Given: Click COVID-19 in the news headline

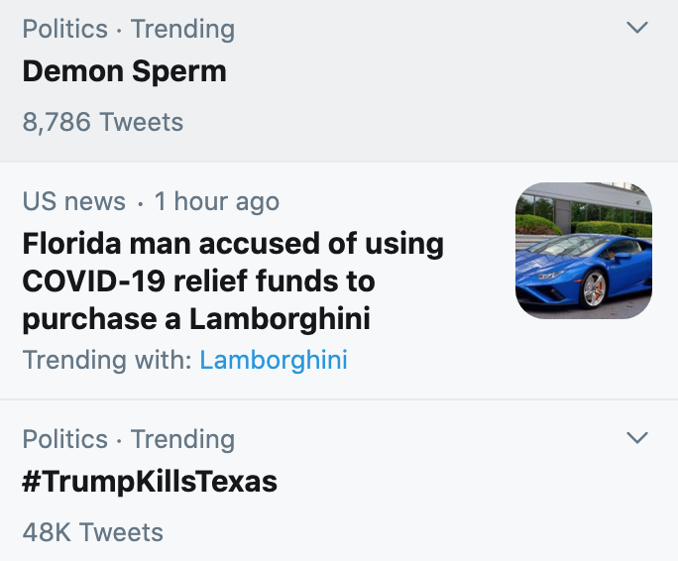Looking at the screenshot, I should [94, 281].
